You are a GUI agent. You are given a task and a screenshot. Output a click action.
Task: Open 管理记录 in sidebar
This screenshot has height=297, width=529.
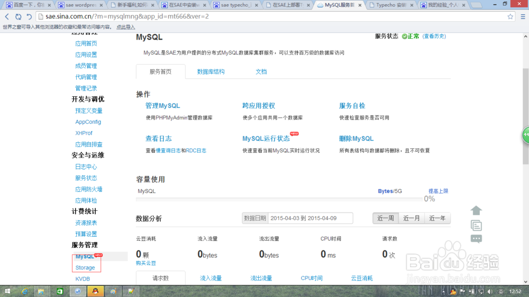86,88
